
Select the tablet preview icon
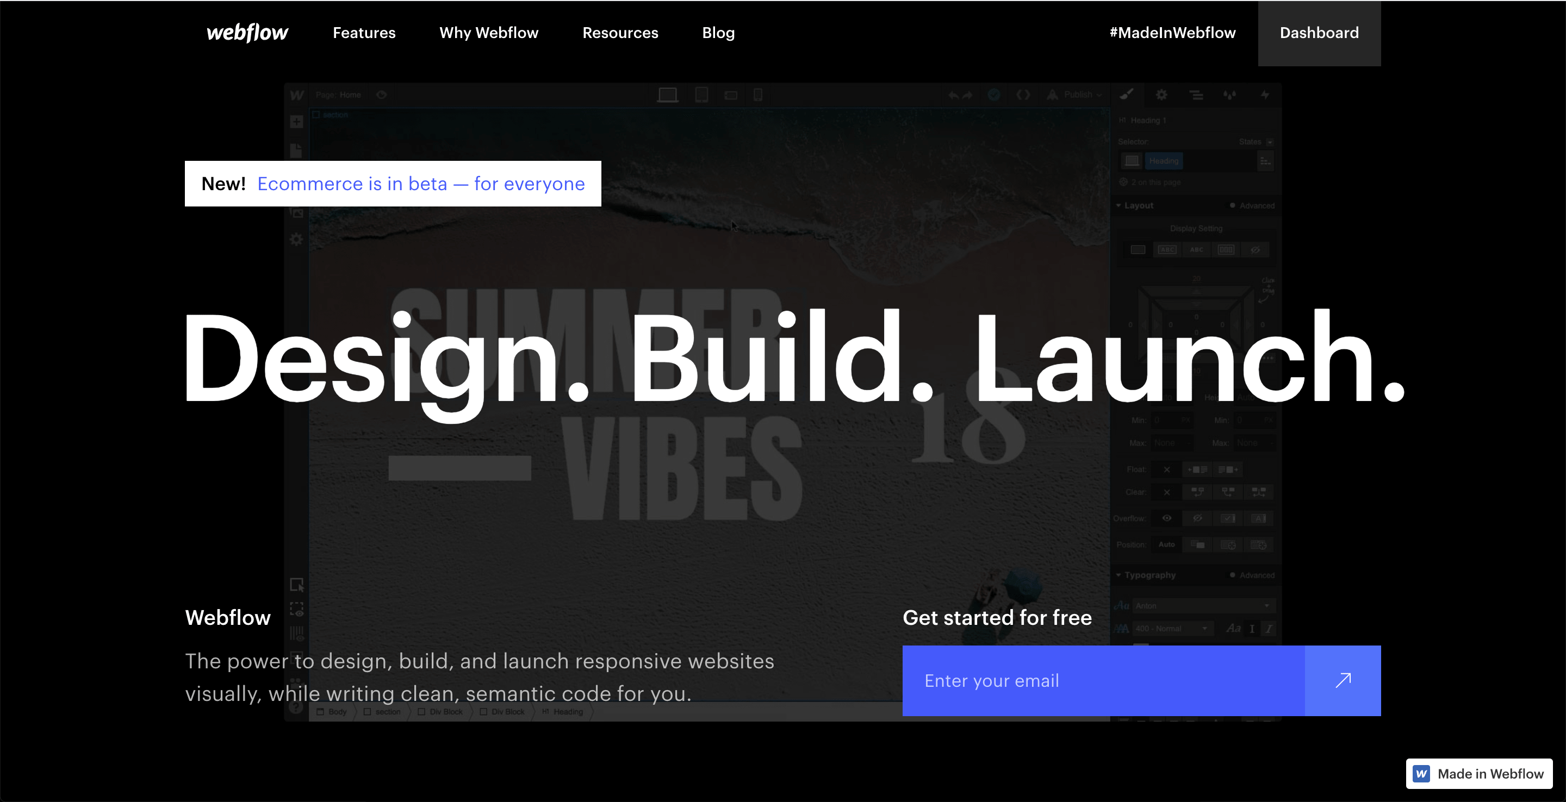(701, 95)
